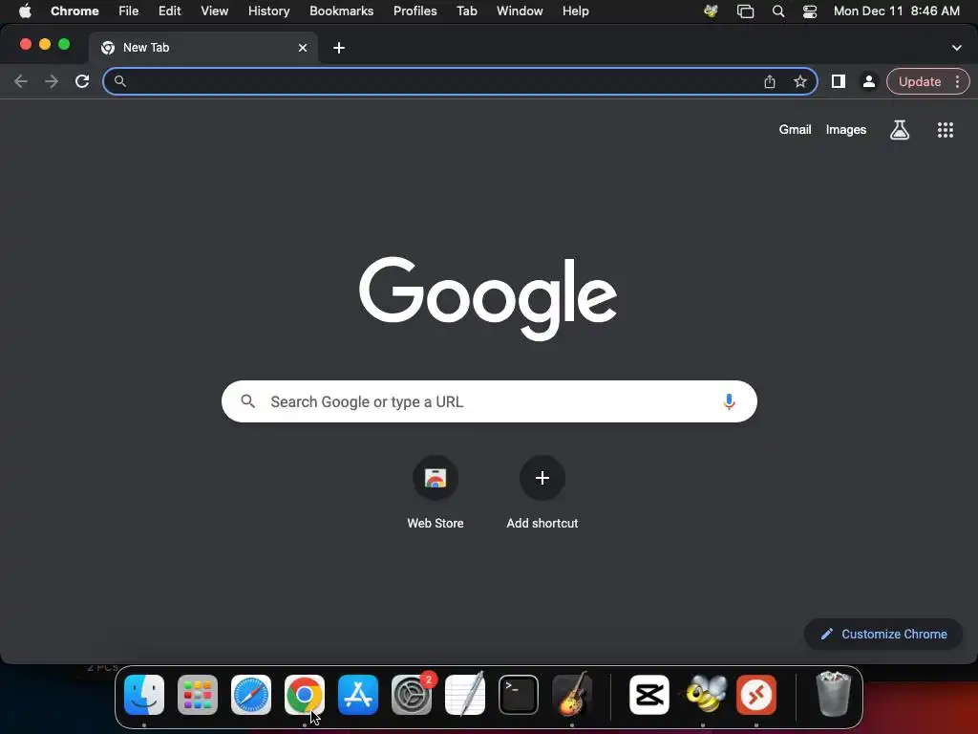Open Finder in the Dock
The height and width of the screenshot is (734, 978).
144,695
